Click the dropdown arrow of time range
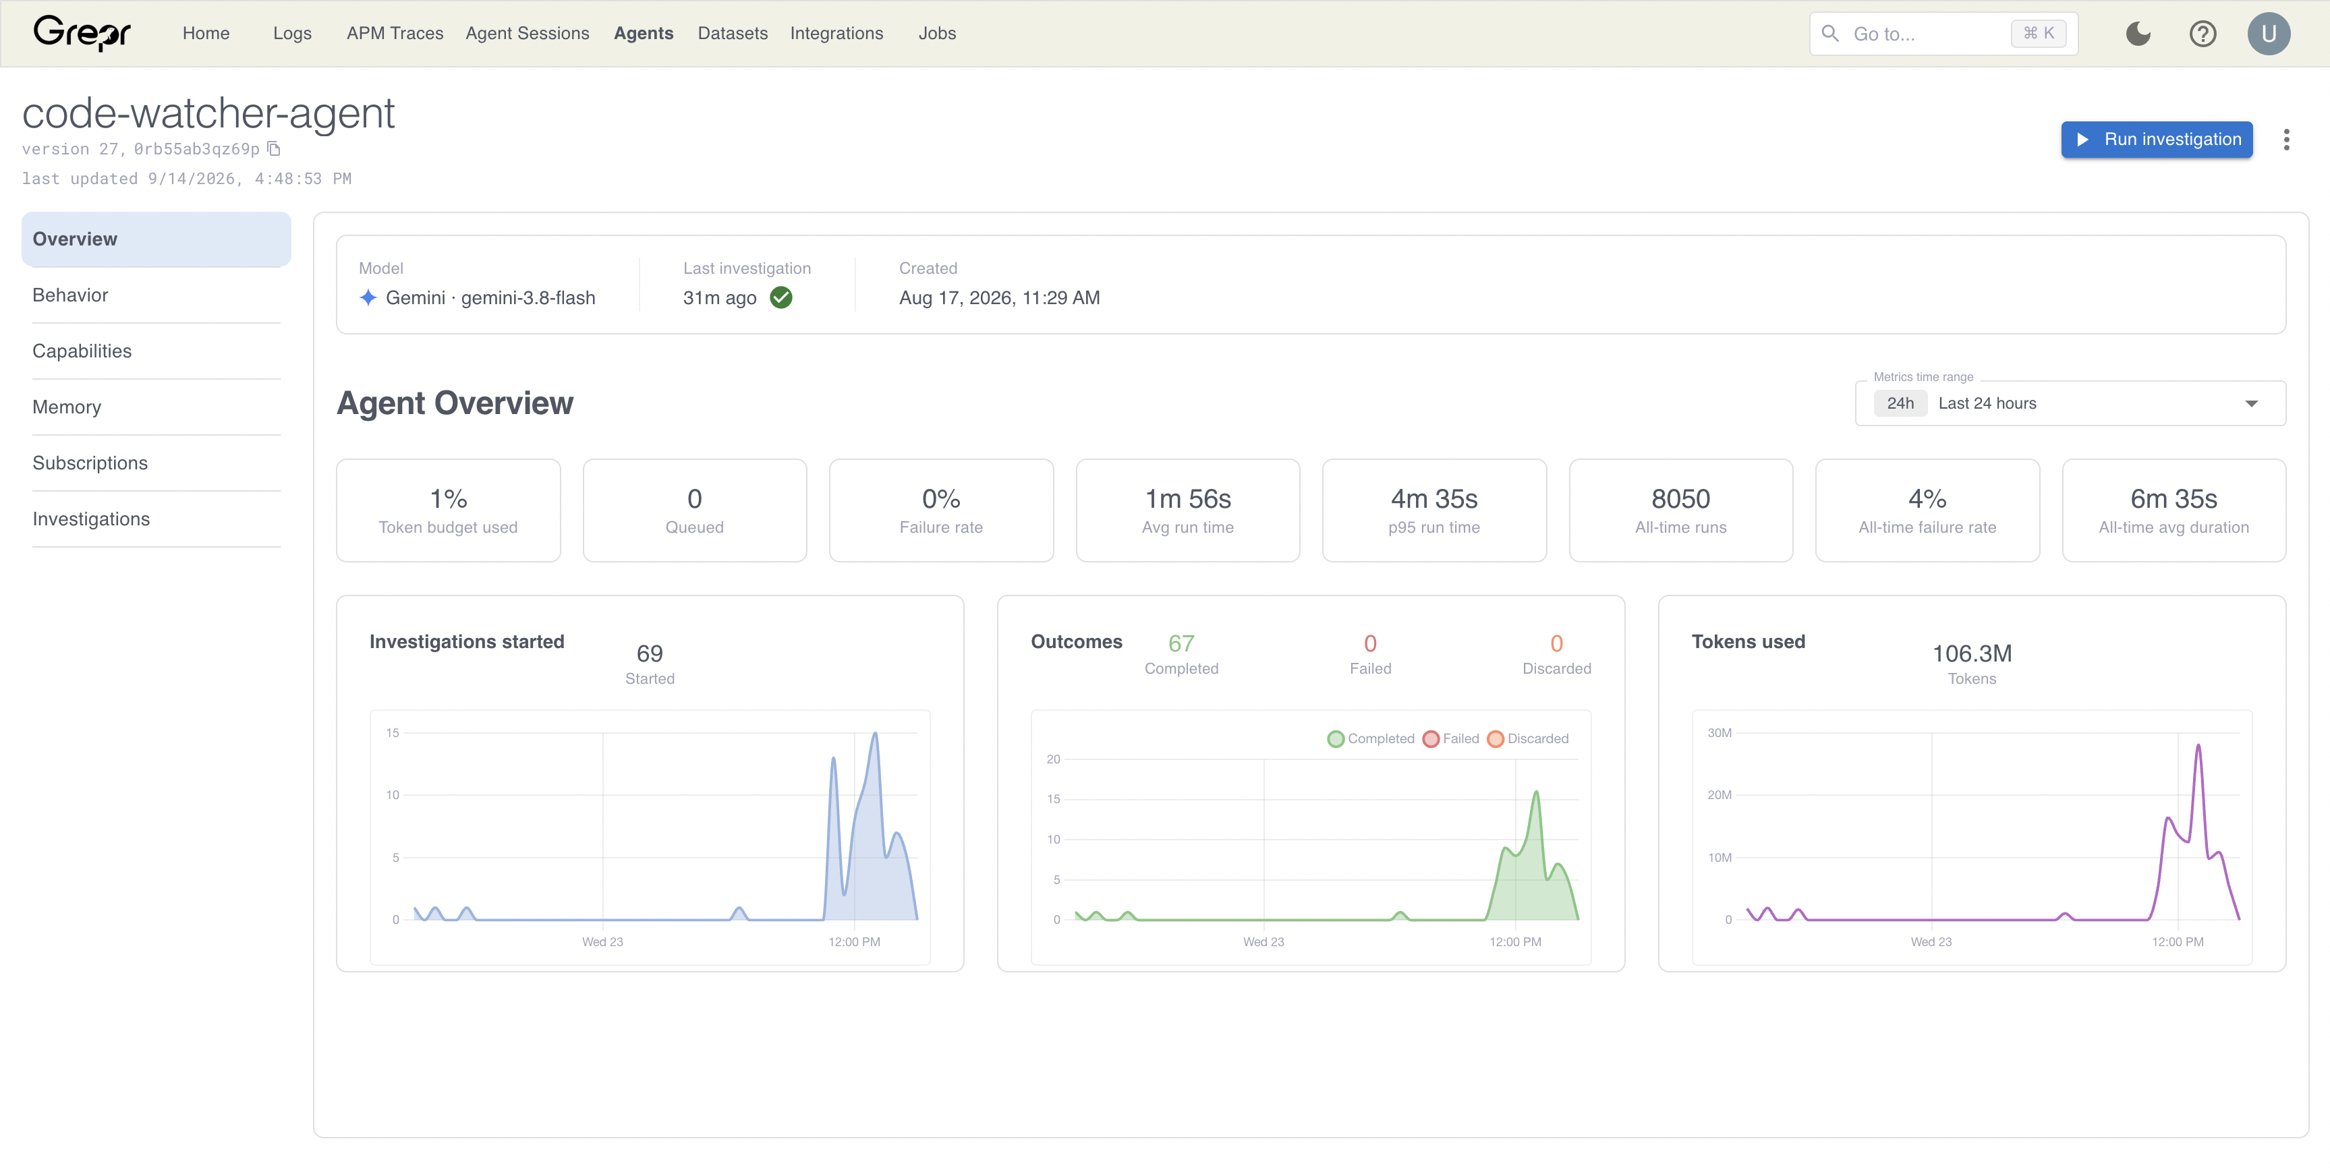This screenshot has width=2330, height=1168. [x=2251, y=403]
